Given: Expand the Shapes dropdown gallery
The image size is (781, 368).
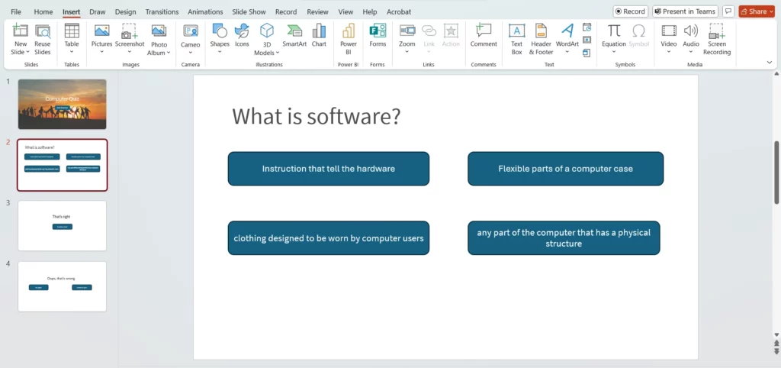Looking at the screenshot, I should click(x=220, y=53).
